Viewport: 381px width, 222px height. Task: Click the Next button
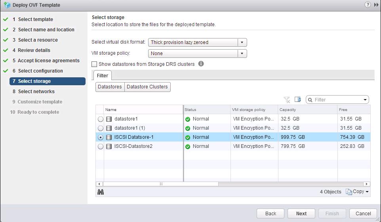(301, 213)
